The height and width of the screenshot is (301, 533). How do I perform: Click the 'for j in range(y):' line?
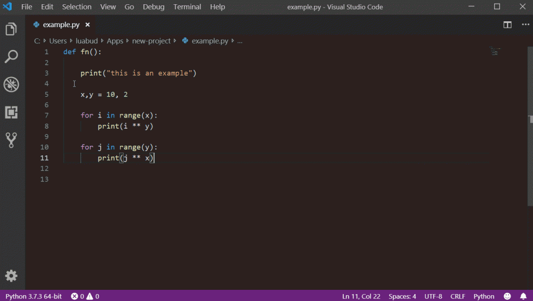click(119, 147)
